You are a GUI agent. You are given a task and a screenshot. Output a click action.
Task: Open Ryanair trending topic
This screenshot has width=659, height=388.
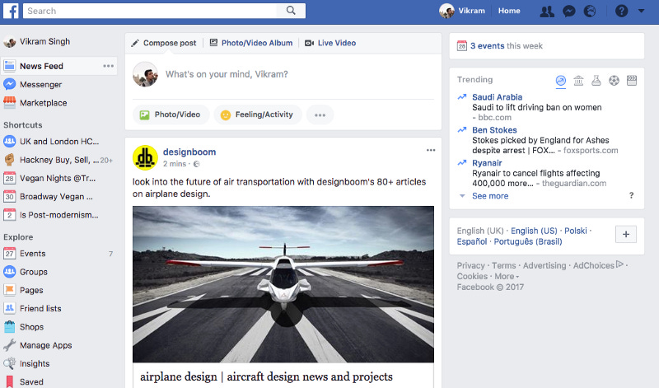click(487, 163)
